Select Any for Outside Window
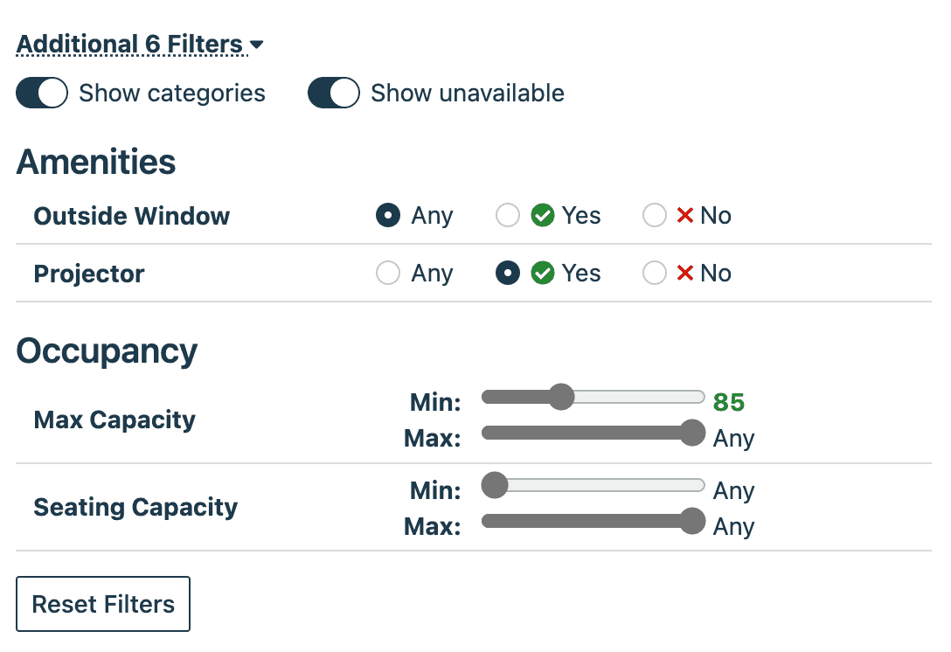The height and width of the screenshot is (652, 951). 387,215
